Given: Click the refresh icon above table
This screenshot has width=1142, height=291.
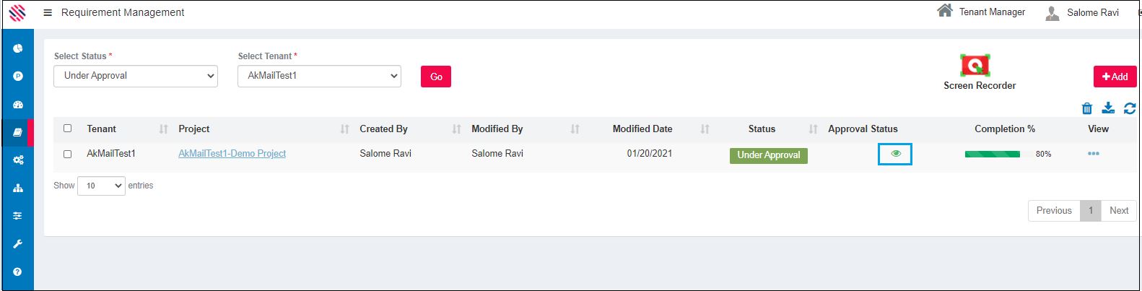Looking at the screenshot, I should (x=1130, y=108).
